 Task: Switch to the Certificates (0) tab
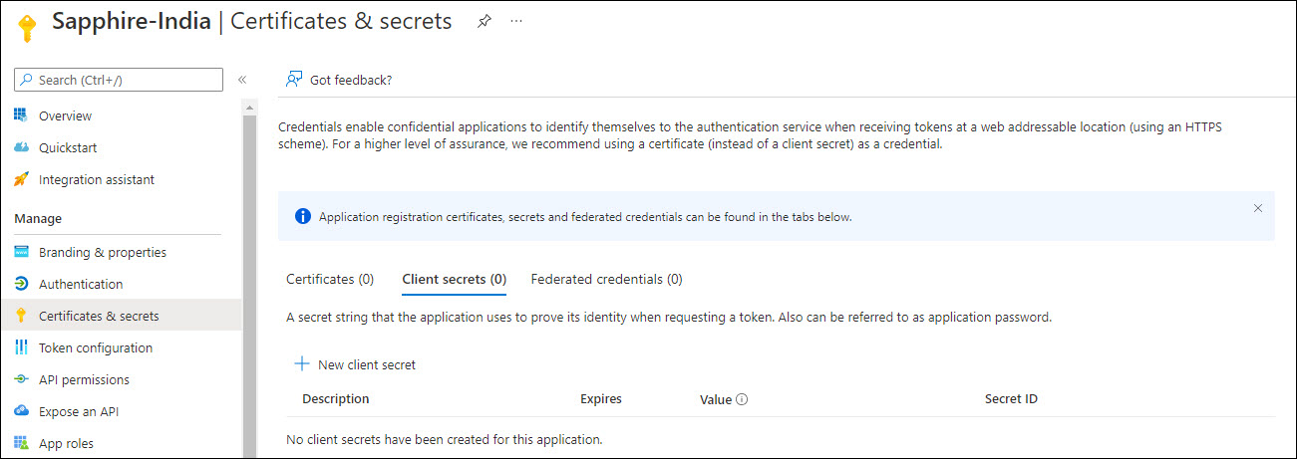pos(330,280)
